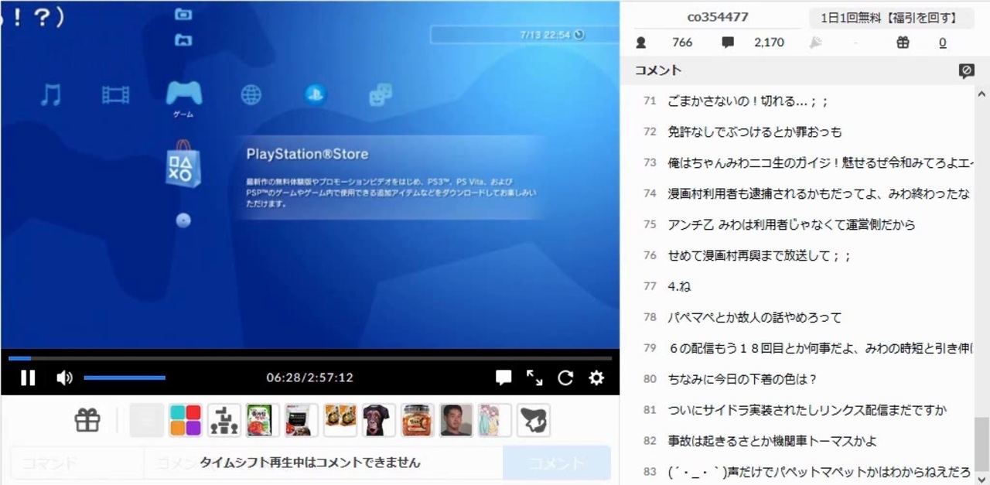Select the red kimchi jar gift
This screenshot has width=990, height=485.
click(417, 420)
